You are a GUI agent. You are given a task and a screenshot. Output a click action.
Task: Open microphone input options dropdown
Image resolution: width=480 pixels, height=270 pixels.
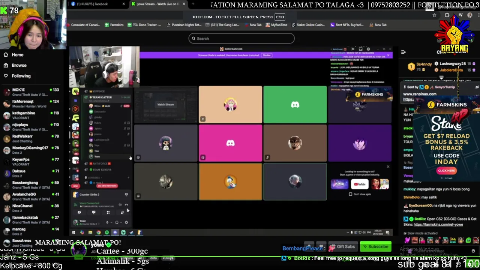pos(111,222)
